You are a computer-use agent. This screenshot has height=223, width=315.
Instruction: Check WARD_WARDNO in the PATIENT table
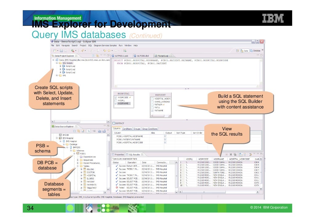click(152, 102)
